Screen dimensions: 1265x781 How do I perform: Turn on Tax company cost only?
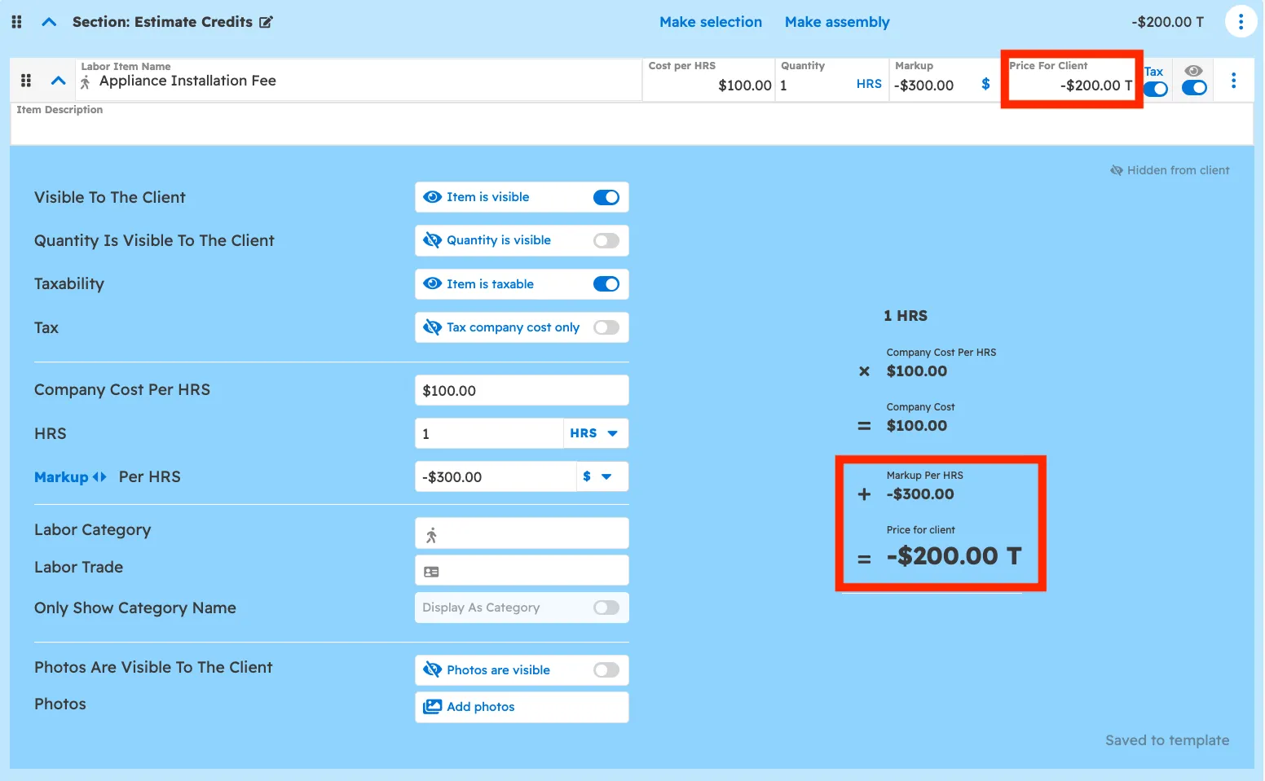(606, 327)
